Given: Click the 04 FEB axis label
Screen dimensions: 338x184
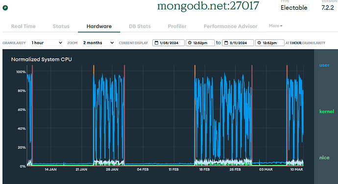Looking at the screenshot, I should click(143, 170).
